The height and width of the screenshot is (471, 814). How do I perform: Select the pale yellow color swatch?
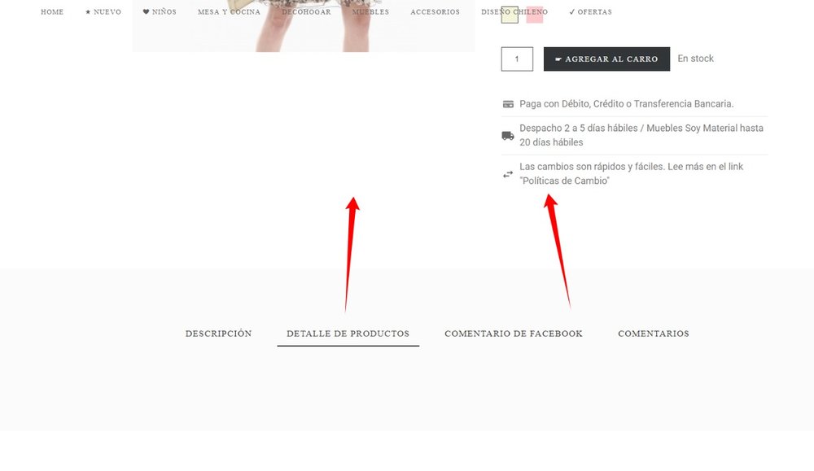510,15
